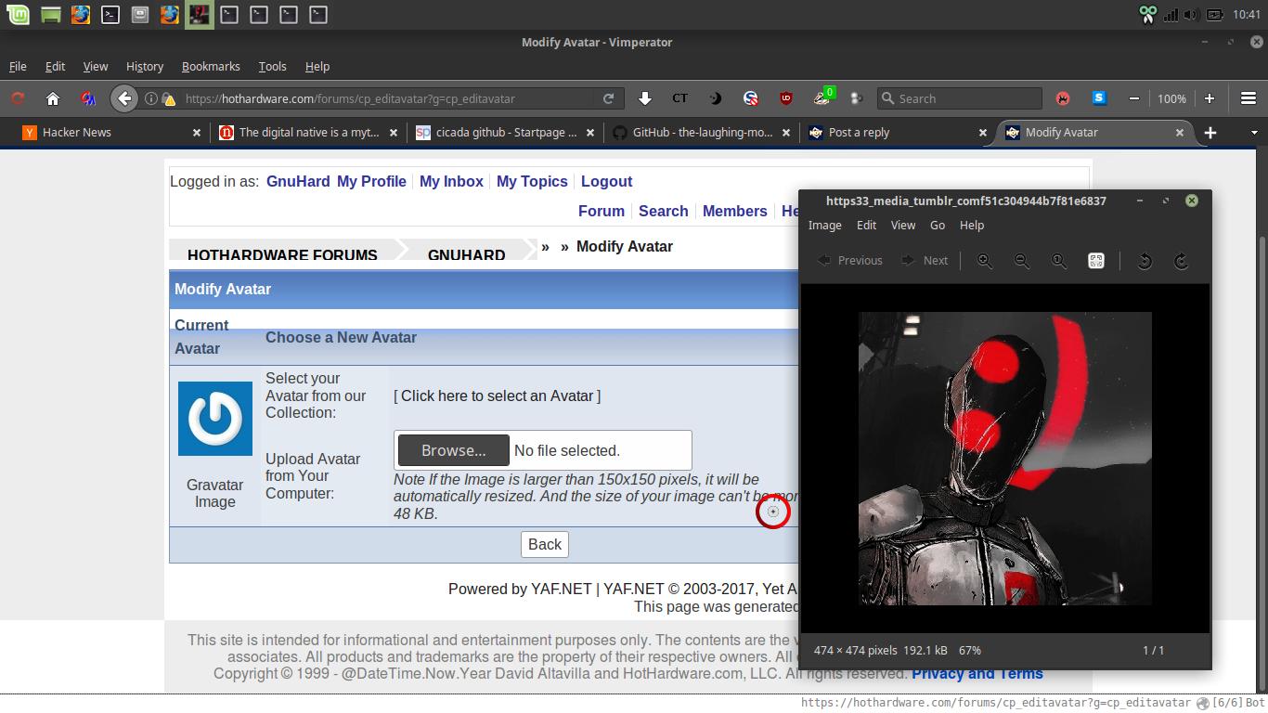
Task: Click the browser Search input field
Action: [x=959, y=98]
